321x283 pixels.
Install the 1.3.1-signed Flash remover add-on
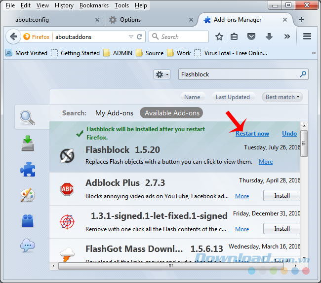point(281,228)
